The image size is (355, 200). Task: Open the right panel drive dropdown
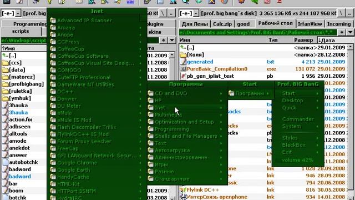(196, 13)
